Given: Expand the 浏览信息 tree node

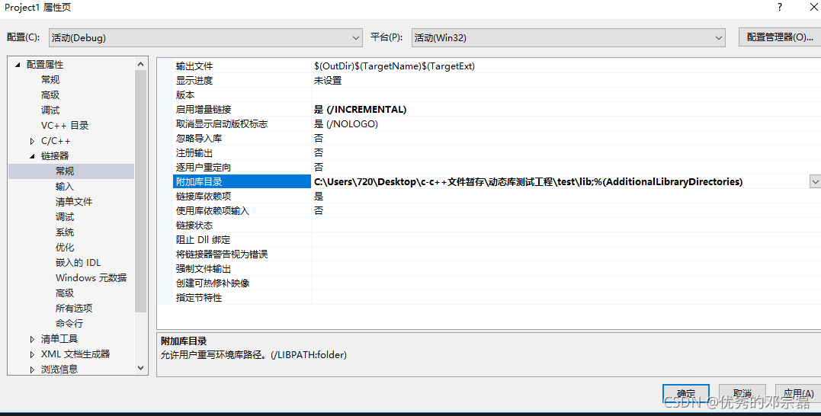Looking at the screenshot, I should [x=33, y=370].
